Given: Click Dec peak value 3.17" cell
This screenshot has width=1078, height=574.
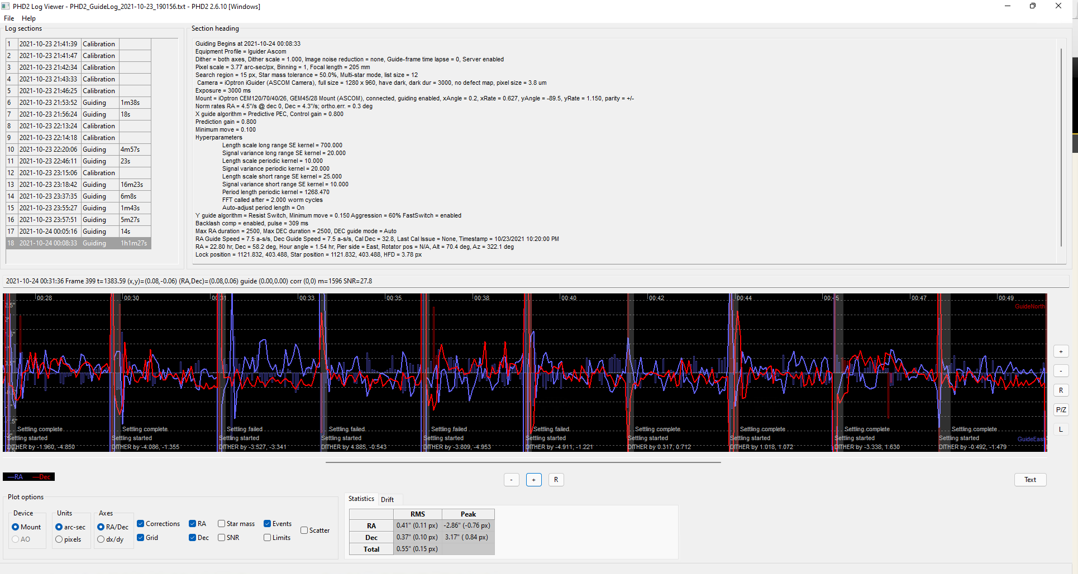Looking at the screenshot, I should (468, 537).
